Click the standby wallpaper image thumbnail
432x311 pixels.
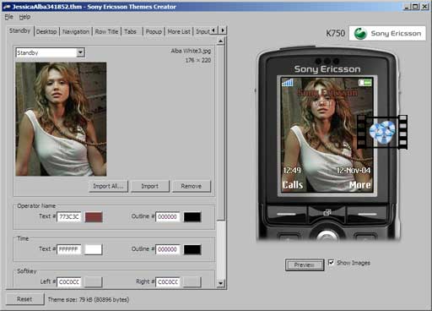coord(61,119)
